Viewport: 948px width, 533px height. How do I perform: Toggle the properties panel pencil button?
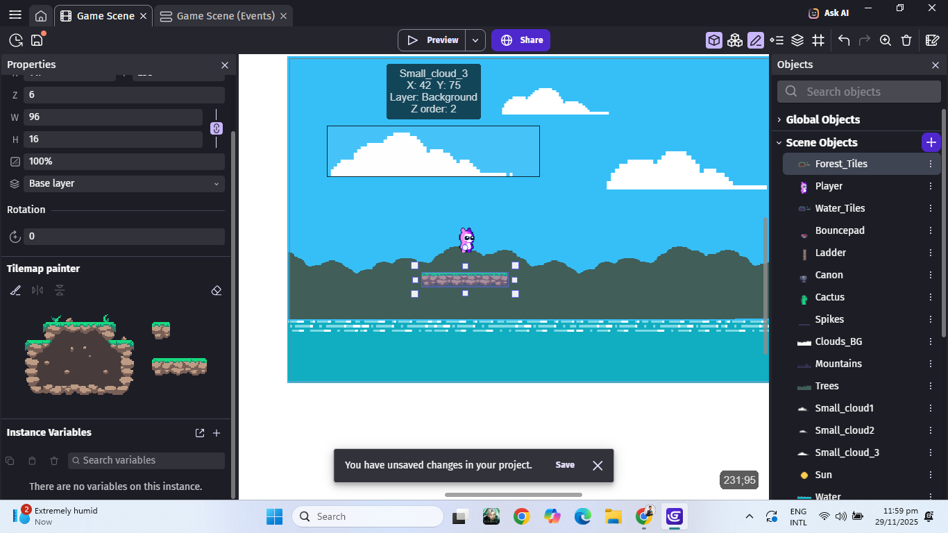click(756, 40)
